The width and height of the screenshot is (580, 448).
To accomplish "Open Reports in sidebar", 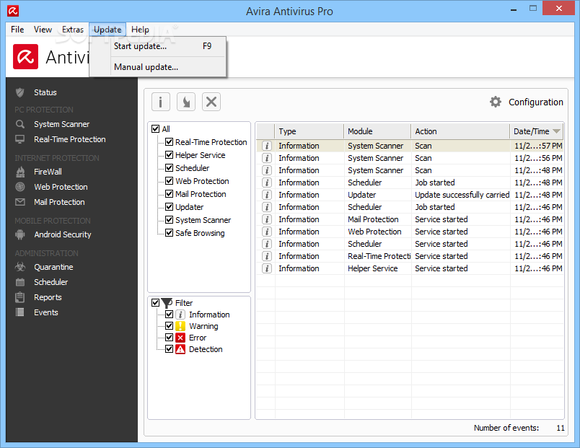I will 48,297.
